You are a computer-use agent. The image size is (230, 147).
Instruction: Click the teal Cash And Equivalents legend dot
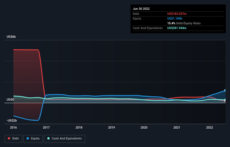point(48,138)
